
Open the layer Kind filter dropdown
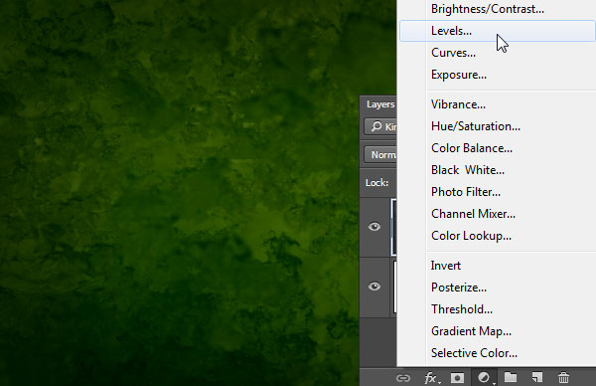point(380,126)
